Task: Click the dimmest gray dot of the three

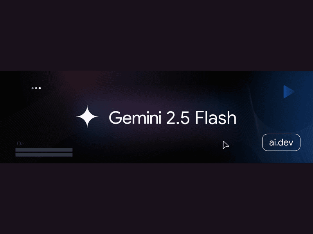Action: pos(32,88)
